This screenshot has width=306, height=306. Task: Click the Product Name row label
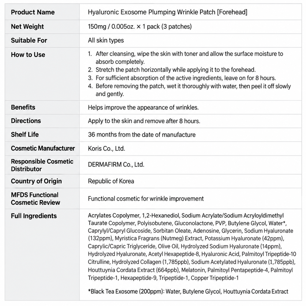click(33, 12)
